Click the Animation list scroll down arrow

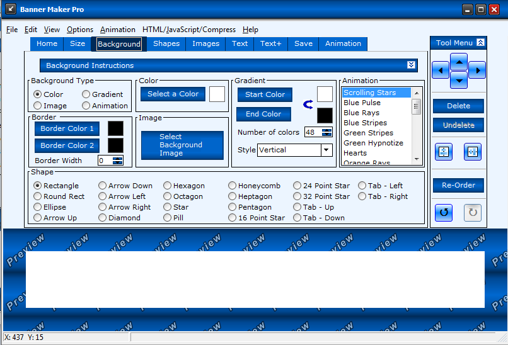click(x=417, y=159)
